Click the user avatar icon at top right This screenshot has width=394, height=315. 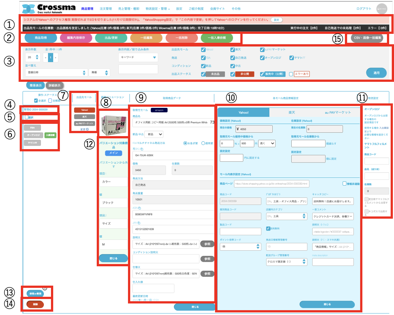(382, 9)
